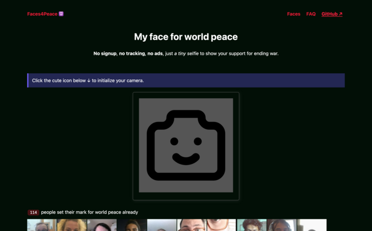
Task: Open the face thumbnail with red-rimmed glasses close-up
Action: point(222,225)
